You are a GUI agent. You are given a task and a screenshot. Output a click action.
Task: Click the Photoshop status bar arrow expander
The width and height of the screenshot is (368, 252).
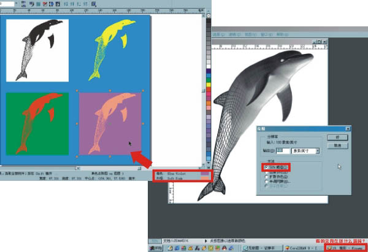coord(206,241)
